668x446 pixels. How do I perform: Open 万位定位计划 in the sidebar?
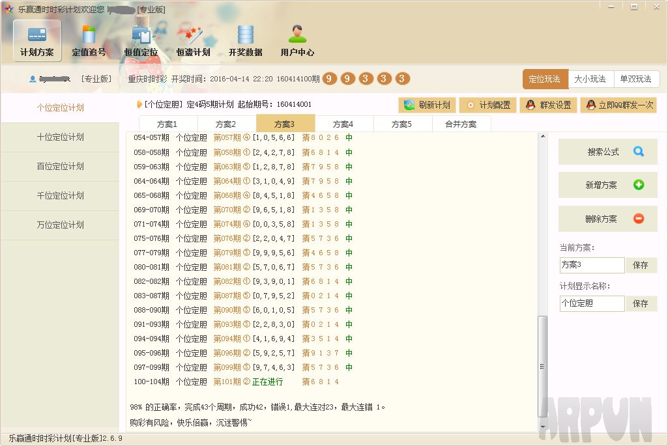pos(60,225)
